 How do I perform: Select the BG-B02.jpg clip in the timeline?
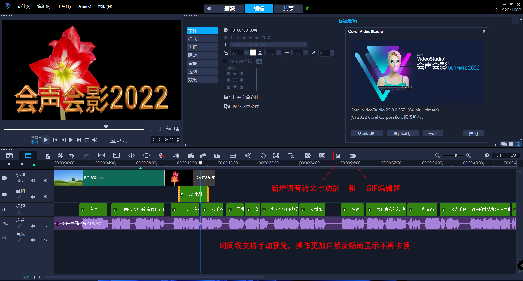109,178
